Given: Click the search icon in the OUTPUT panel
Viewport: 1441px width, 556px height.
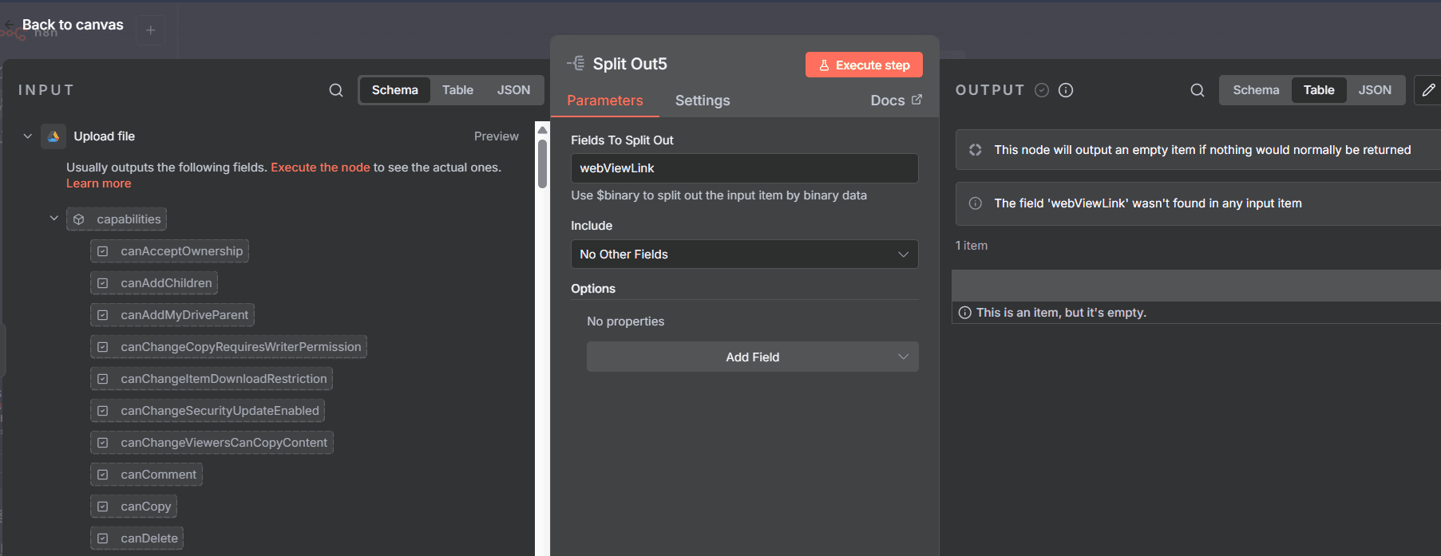Looking at the screenshot, I should tap(1198, 90).
